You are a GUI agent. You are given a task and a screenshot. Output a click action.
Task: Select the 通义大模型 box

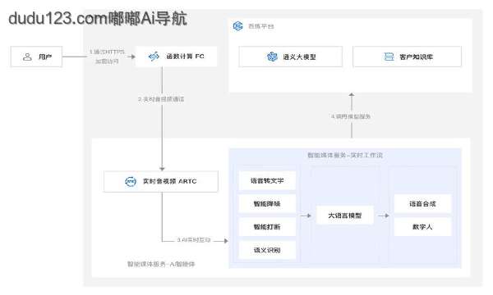coord(291,57)
